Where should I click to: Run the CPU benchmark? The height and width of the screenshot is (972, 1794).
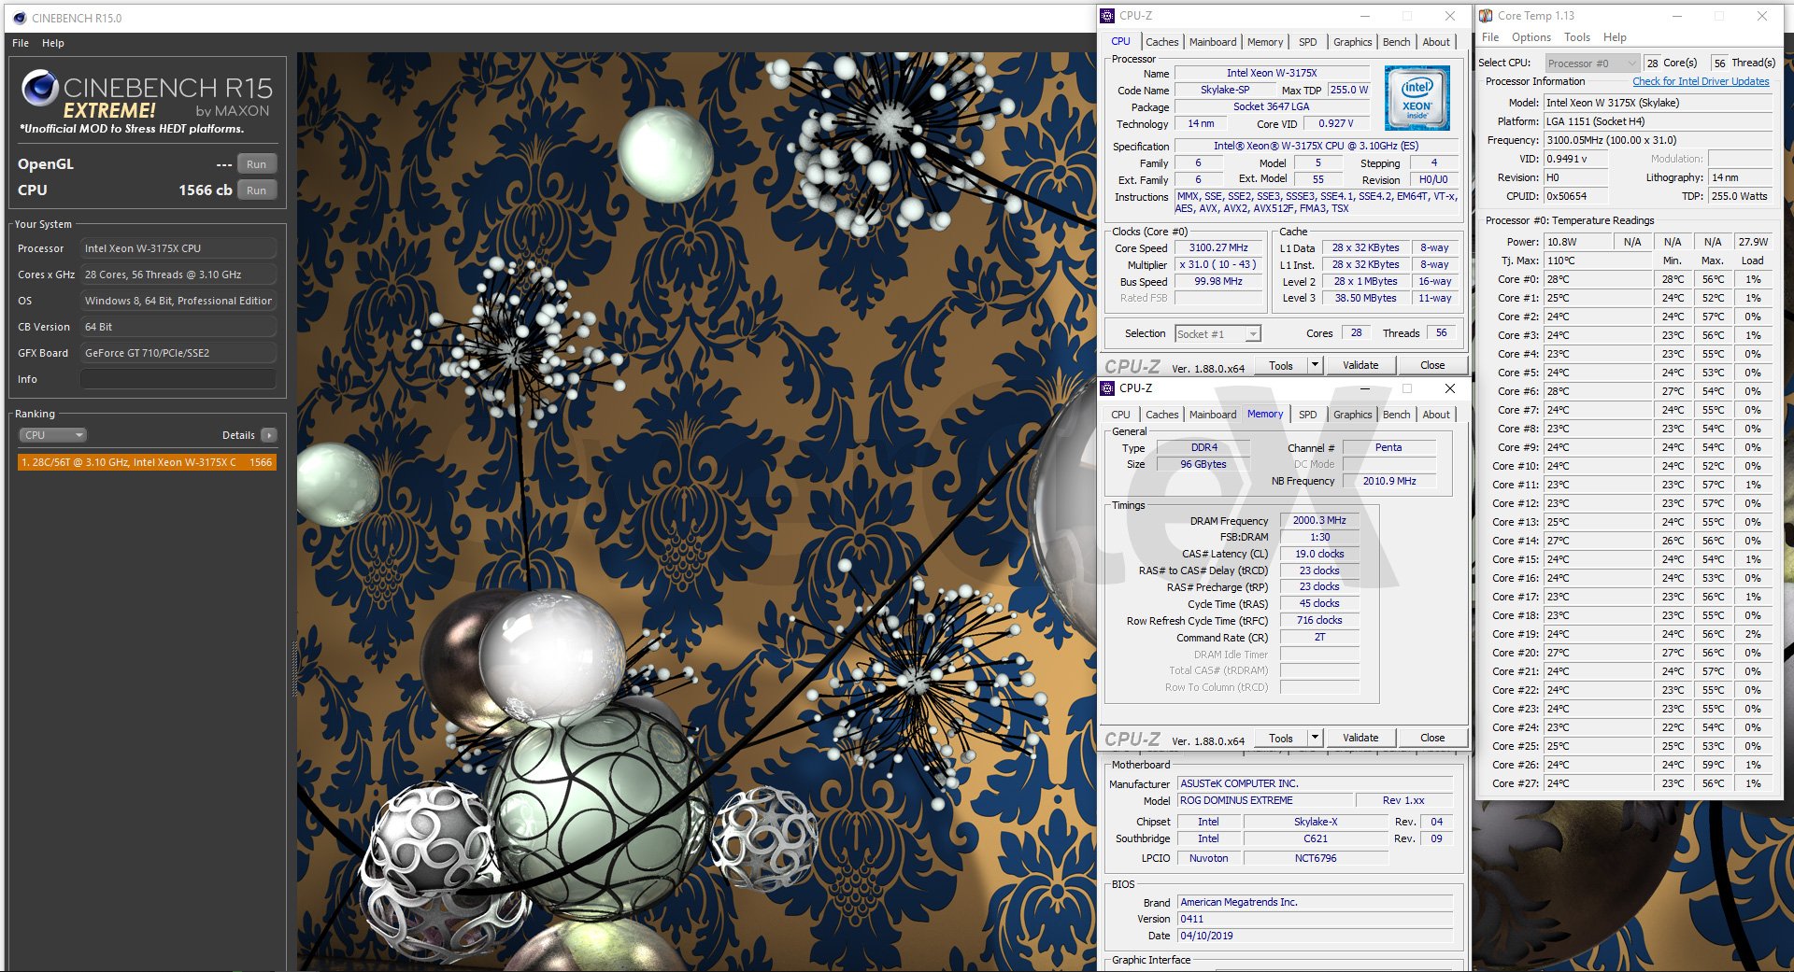pyautogui.click(x=257, y=190)
